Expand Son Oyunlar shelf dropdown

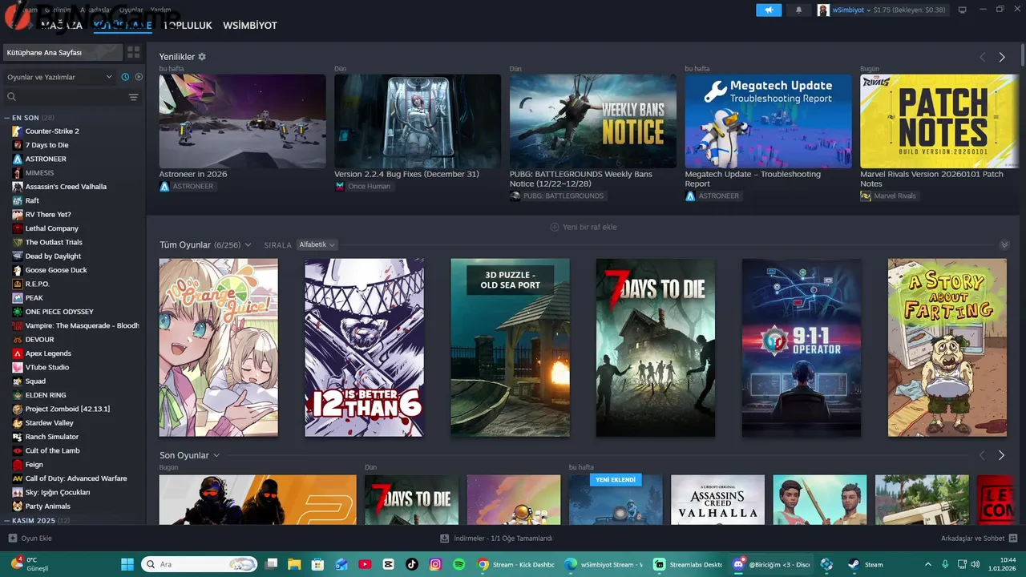(216, 455)
